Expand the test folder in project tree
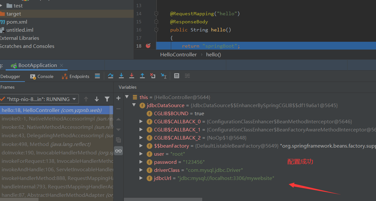The height and width of the screenshot is (201, 376). click(x=1, y=6)
